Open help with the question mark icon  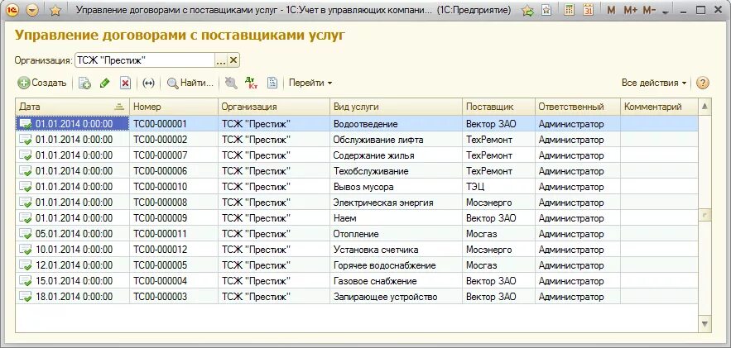pyautogui.click(x=703, y=83)
